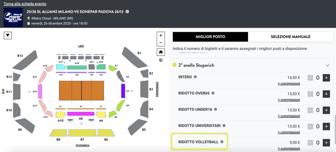The width and height of the screenshot is (336, 152).
Task: Increase INTERO ticket quantity
Action: 326,78
